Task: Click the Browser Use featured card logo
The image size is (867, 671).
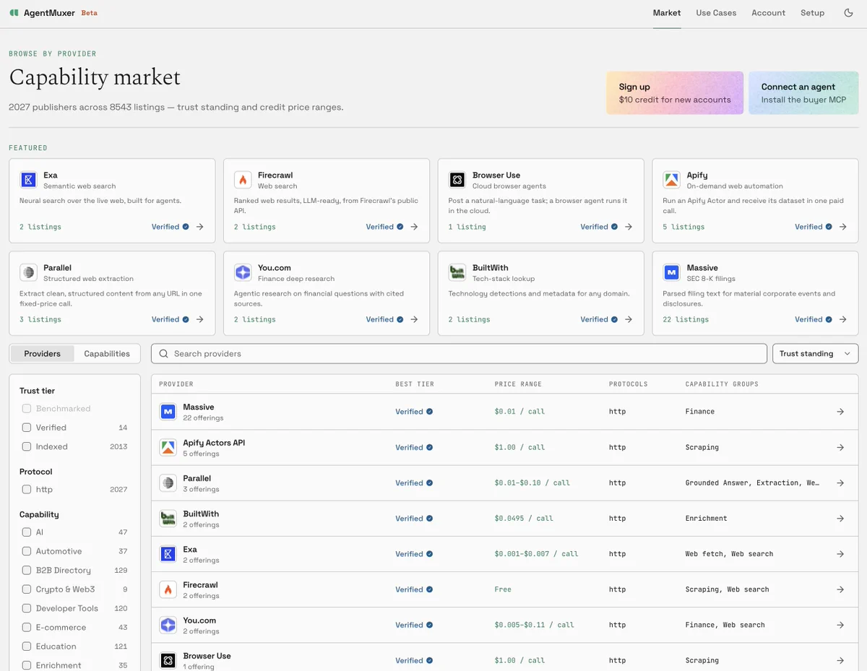Action: coord(457,180)
